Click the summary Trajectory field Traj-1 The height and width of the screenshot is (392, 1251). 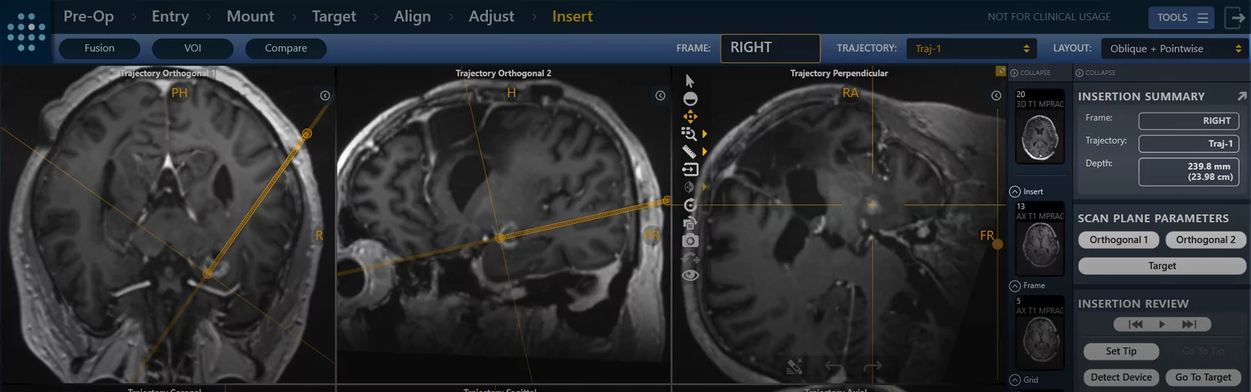click(1189, 144)
